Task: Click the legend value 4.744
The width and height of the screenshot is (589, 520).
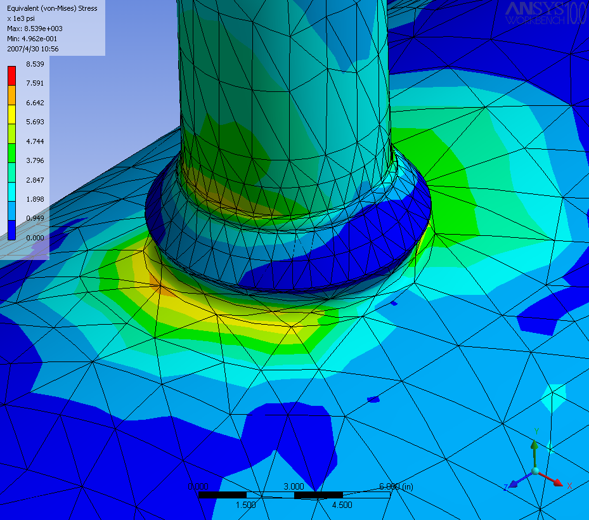Action: click(35, 141)
